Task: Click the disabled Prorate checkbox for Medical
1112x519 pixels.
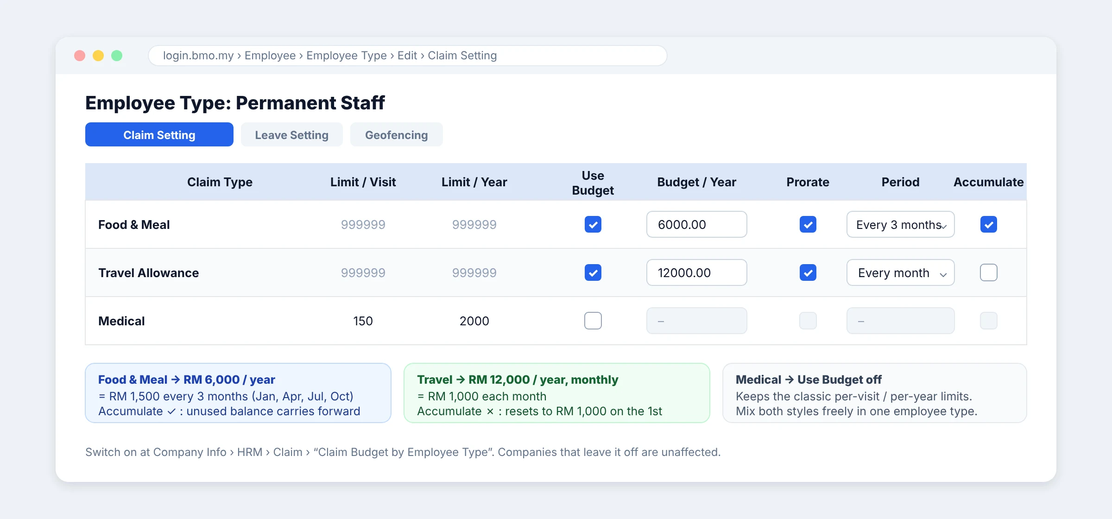Action: click(808, 321)
